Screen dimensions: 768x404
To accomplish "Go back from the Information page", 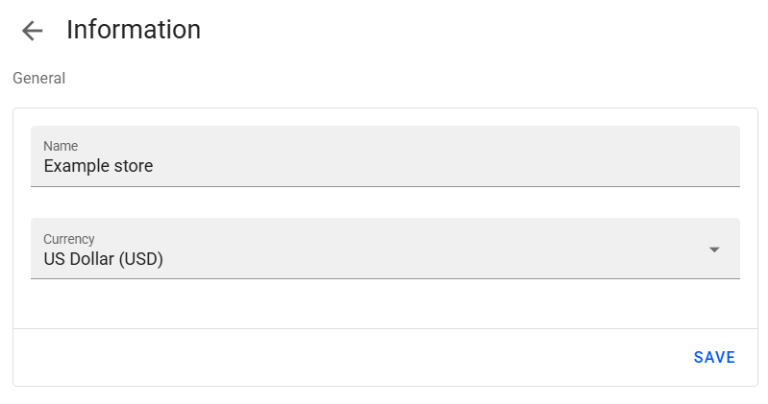I will click(33, 31).
